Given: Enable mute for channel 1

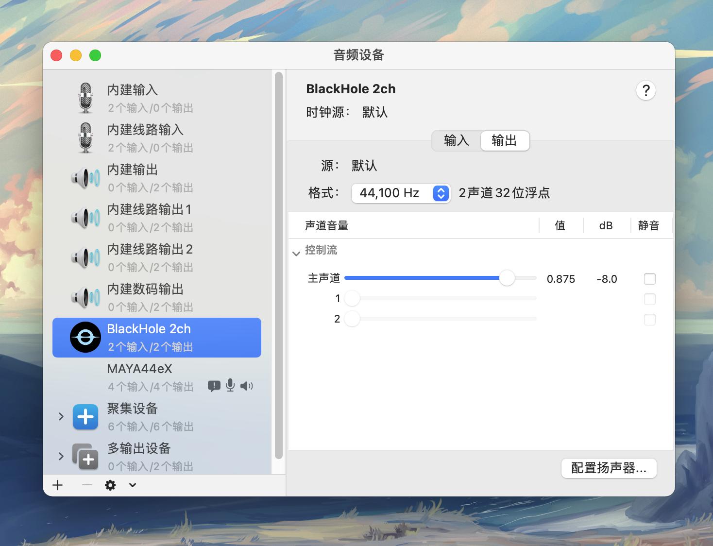Looking at the screenshot, I should (x=649, y=299).
